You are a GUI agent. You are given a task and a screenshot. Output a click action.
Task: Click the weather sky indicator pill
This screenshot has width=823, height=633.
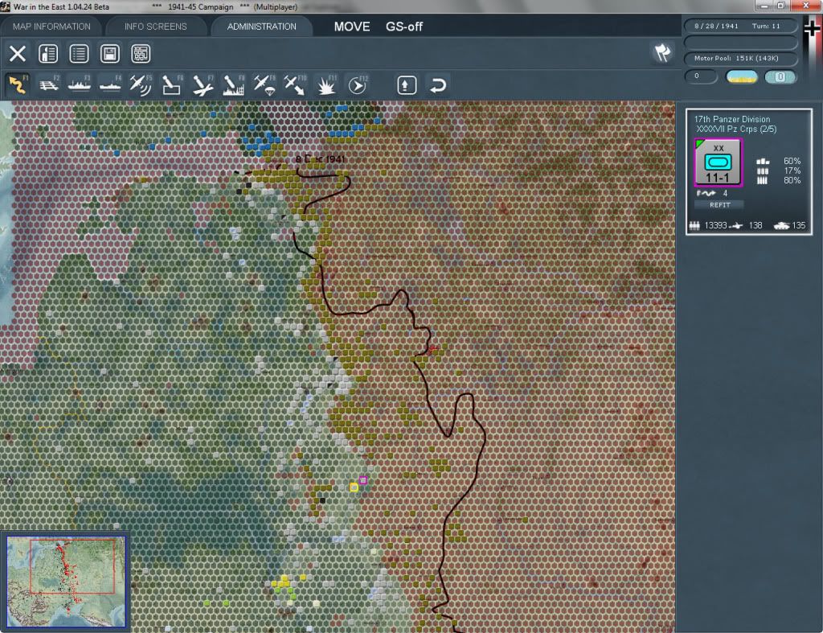click(742, 76)
